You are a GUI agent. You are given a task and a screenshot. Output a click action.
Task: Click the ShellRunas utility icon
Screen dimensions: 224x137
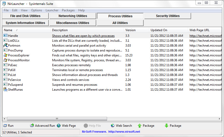[5, 90]
